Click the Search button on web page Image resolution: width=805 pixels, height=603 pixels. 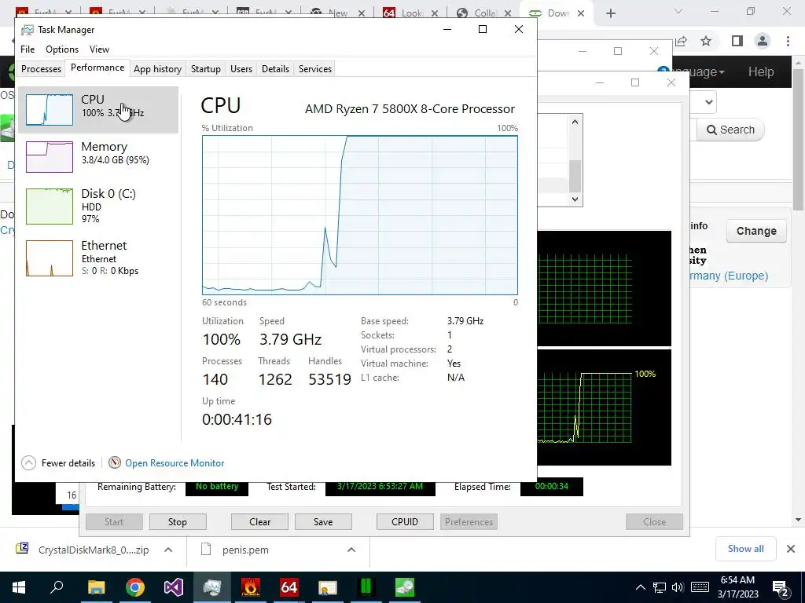pos(730,130)
